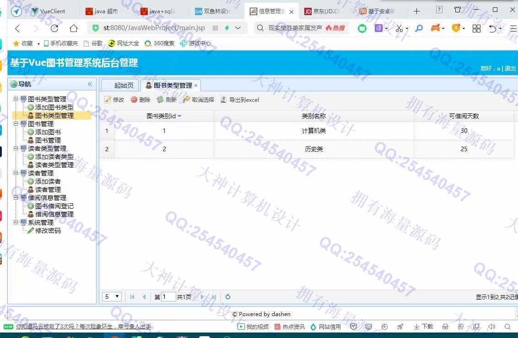518x338 pixels.
Task: Reload table with pagination refresh icon
Action: (227, 297)
